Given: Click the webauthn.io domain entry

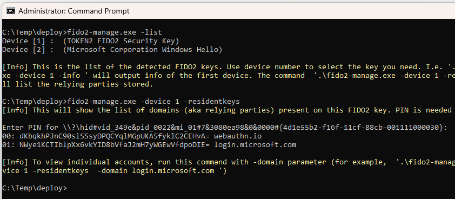Looking at the screenshot, I should coord(238,136).
